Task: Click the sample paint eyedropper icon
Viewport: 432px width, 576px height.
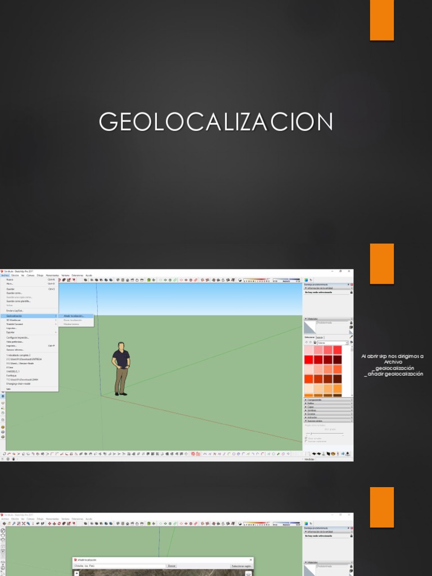Action: click(x=351, y=337)
